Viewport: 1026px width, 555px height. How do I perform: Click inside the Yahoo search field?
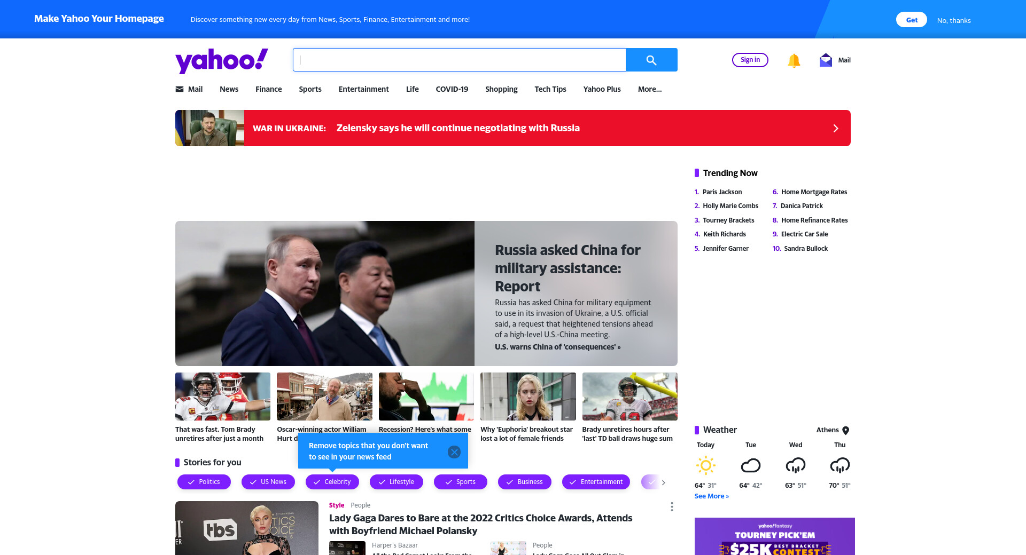pos(460,60)
